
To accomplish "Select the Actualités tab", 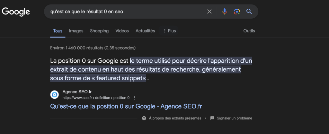I will click(145, 31).
